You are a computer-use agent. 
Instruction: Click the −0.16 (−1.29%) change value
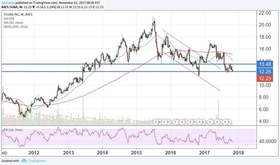[46, 7]
